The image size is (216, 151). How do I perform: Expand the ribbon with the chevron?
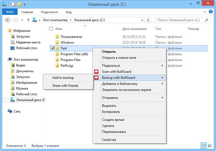point(205,12)
